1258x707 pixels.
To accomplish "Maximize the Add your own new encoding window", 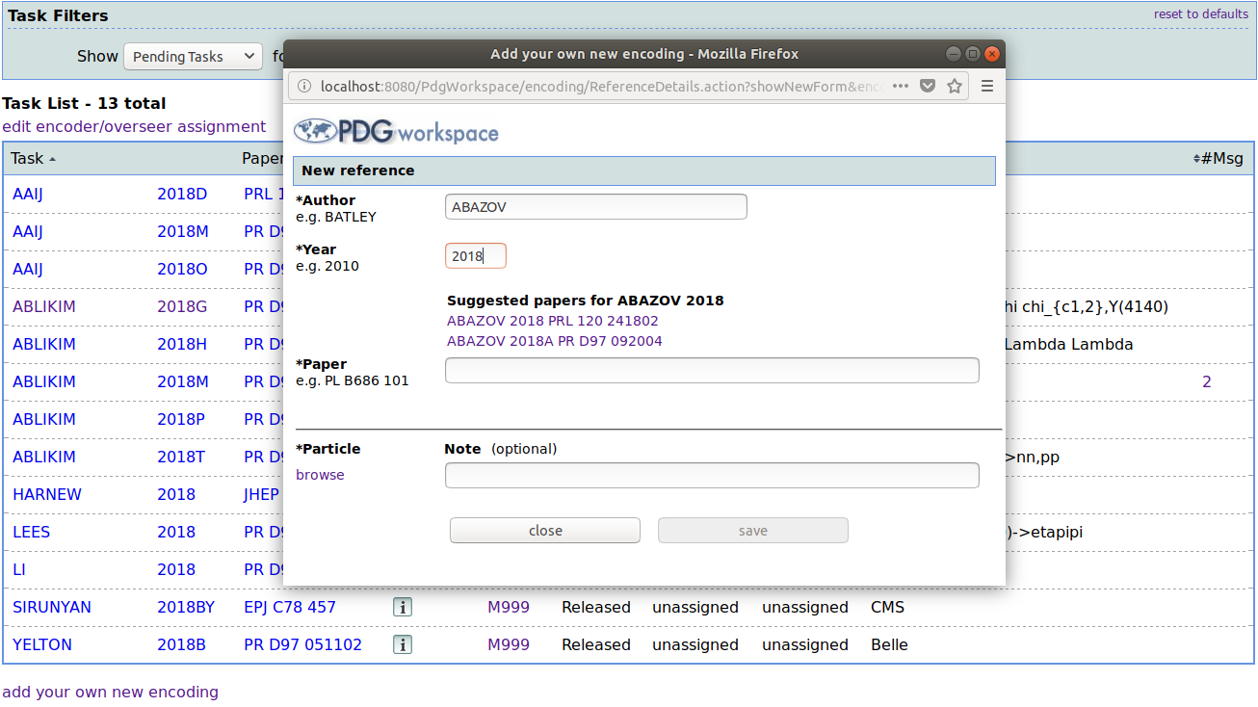I will pyautogui.click(x=972, y=54).
